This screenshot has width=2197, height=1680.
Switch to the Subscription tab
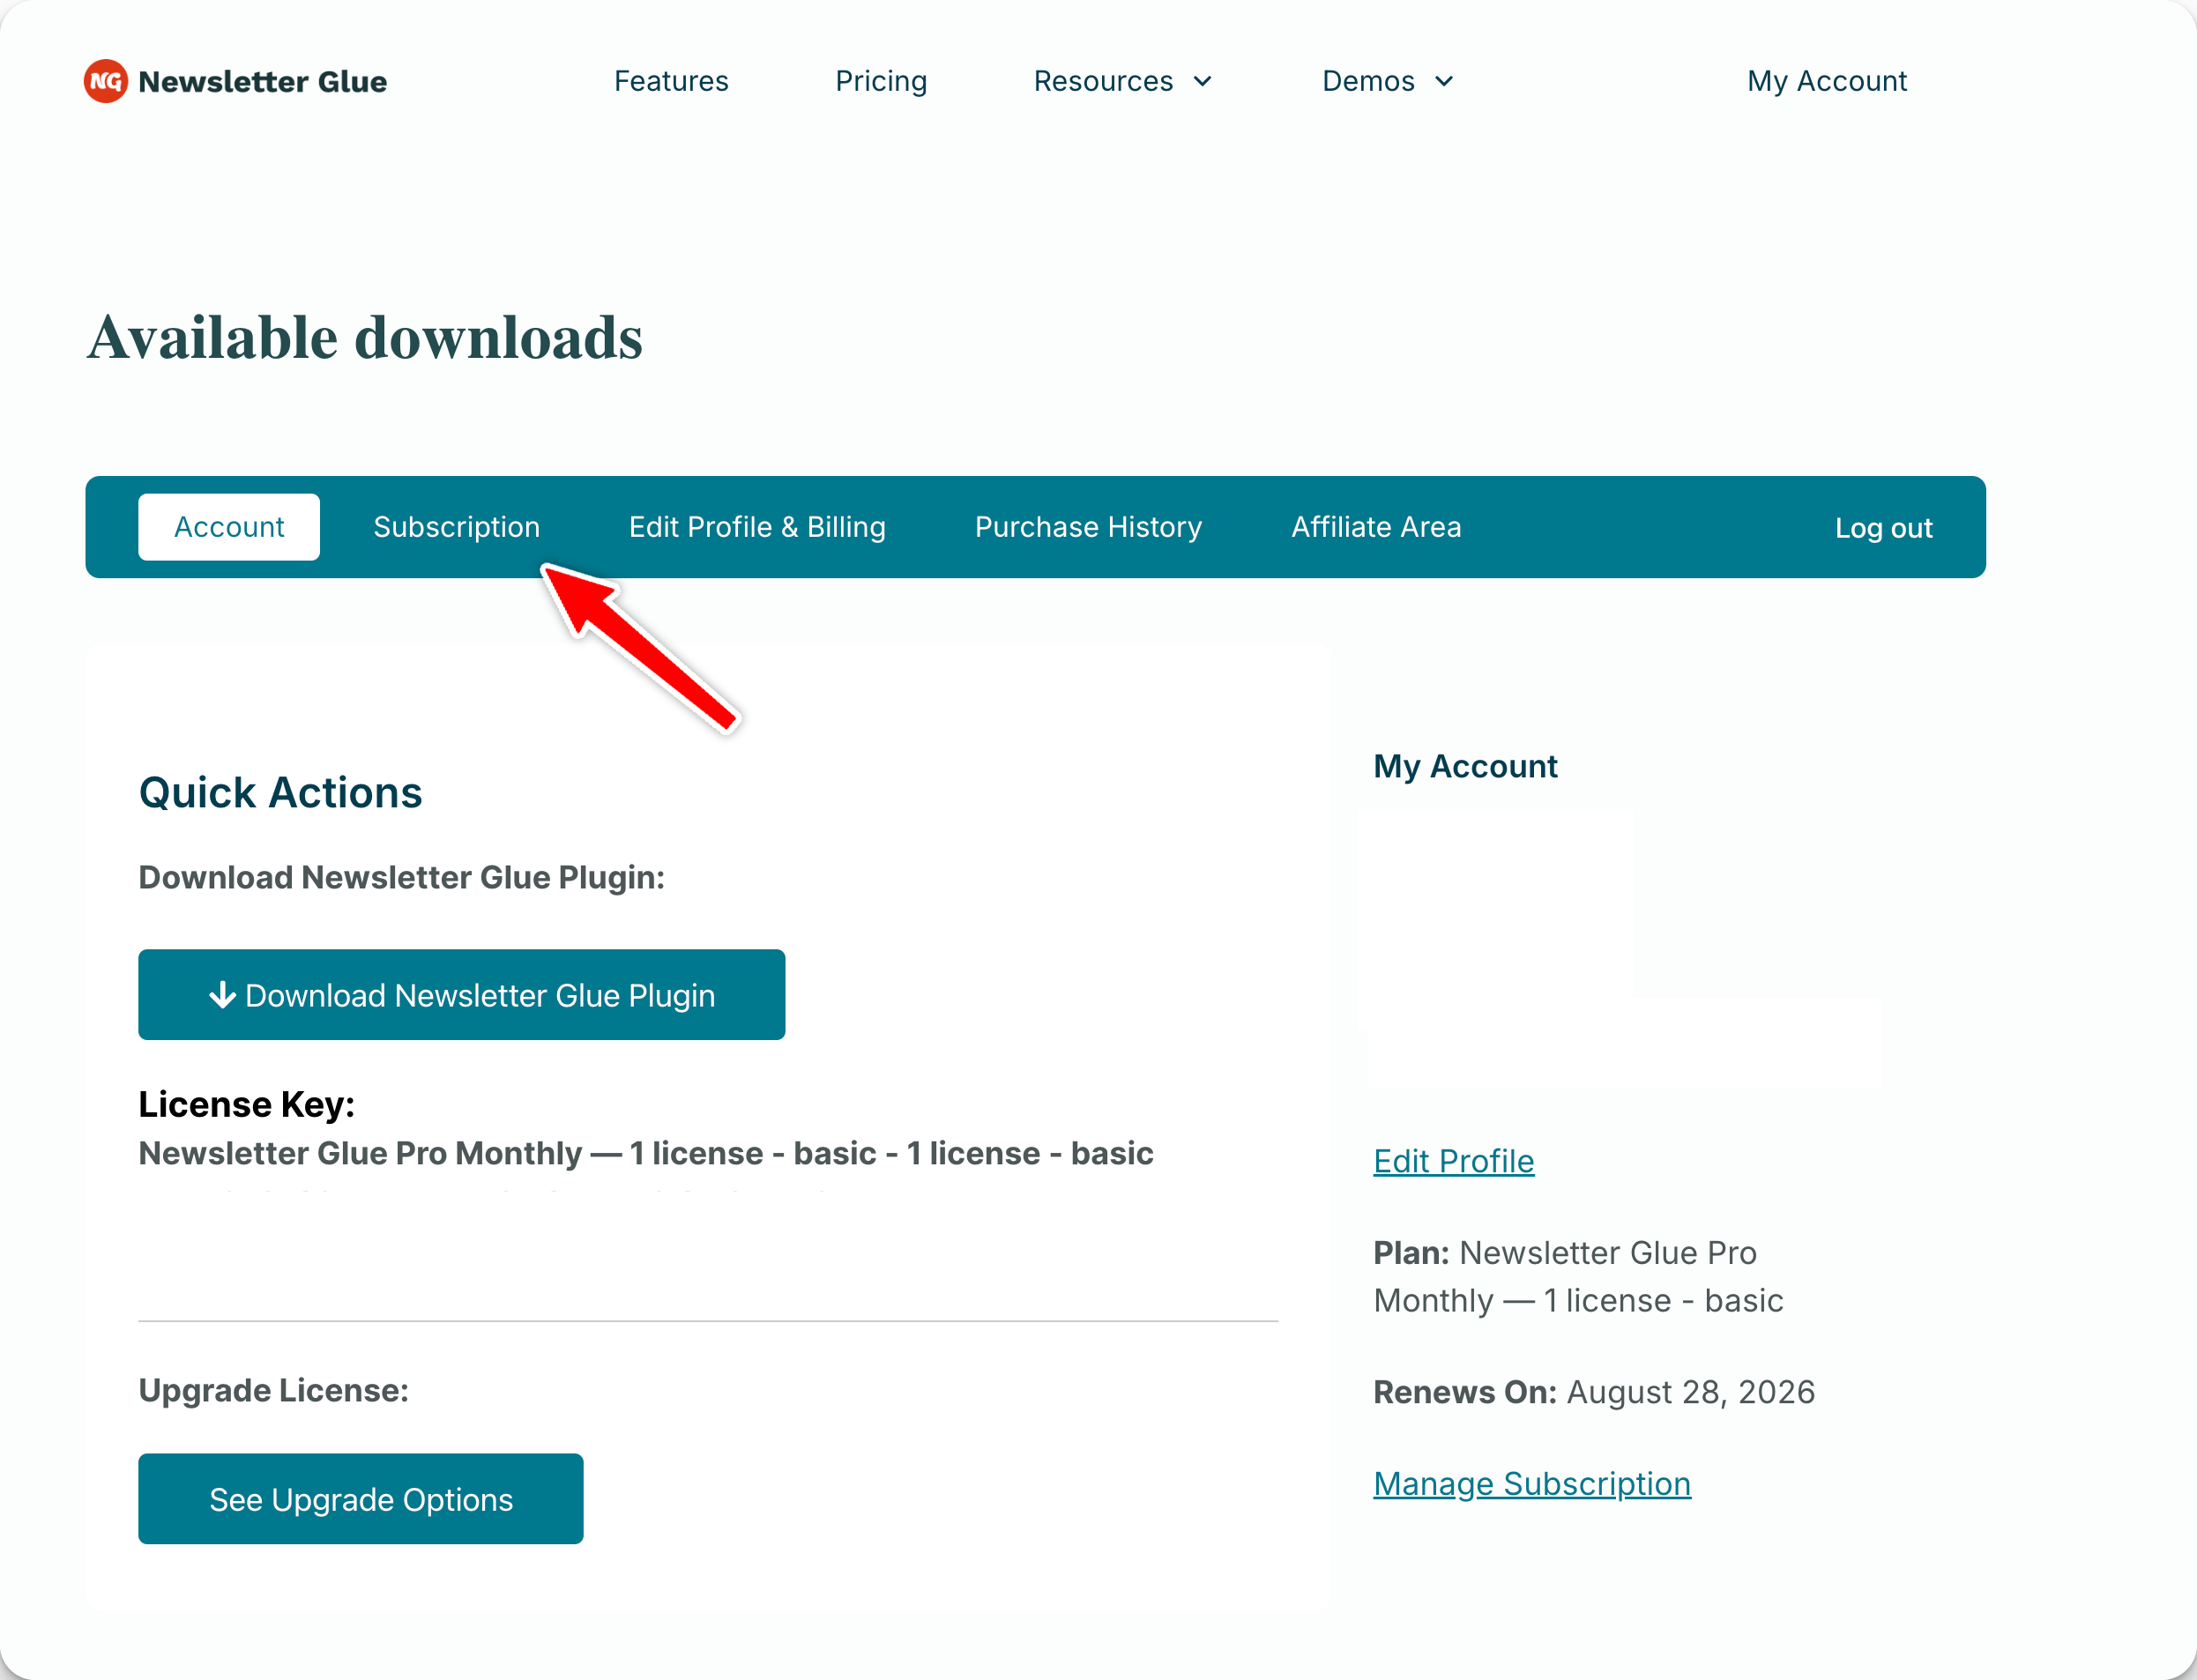click(457, 527)
